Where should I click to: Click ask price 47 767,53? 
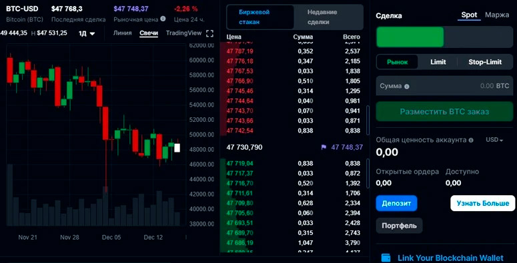pyautogui.click(x=239, y=71)
